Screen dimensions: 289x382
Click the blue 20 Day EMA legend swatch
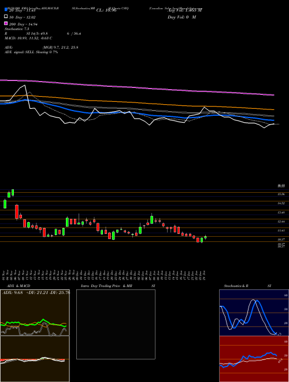point(6,9)
